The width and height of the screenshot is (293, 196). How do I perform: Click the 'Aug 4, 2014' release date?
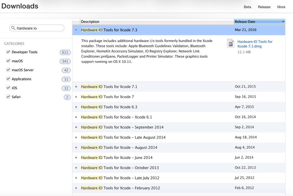(245, 147)
